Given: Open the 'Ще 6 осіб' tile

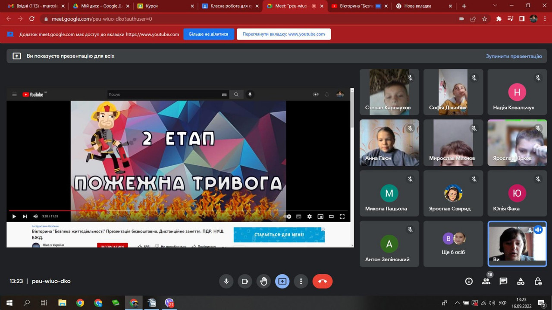Looking at the screenshot, I should pyautogui.click(x=453, y=244).
